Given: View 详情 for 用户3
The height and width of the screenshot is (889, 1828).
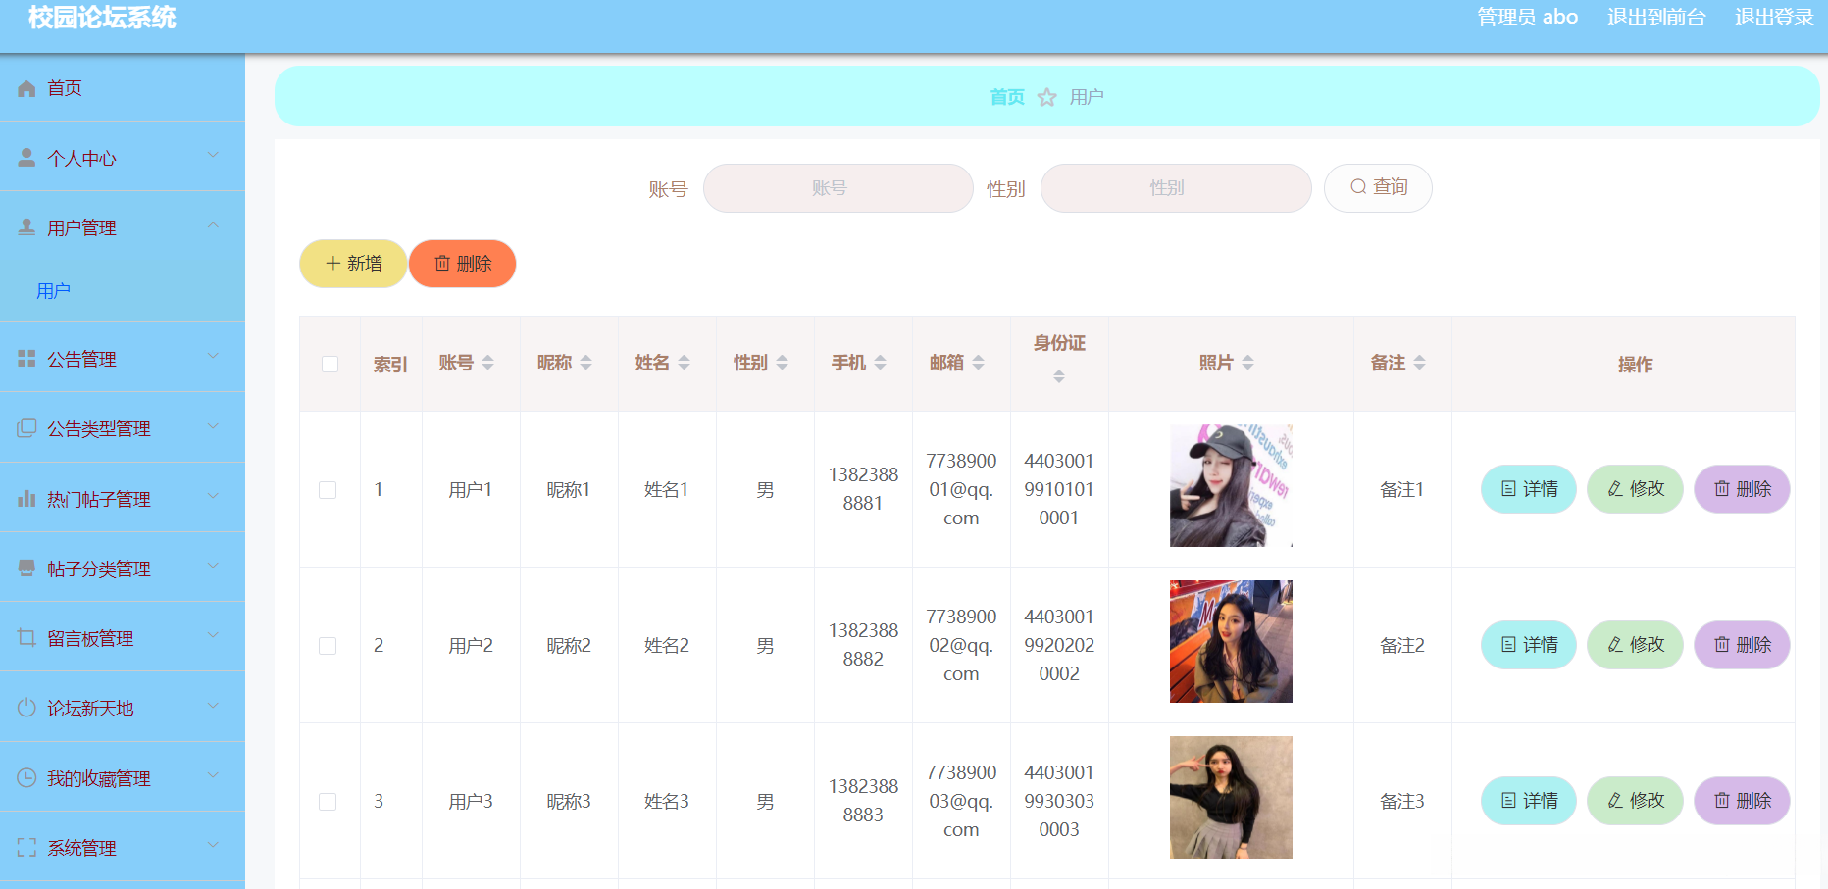Looking at the screenshot, I should (1529, 801).
